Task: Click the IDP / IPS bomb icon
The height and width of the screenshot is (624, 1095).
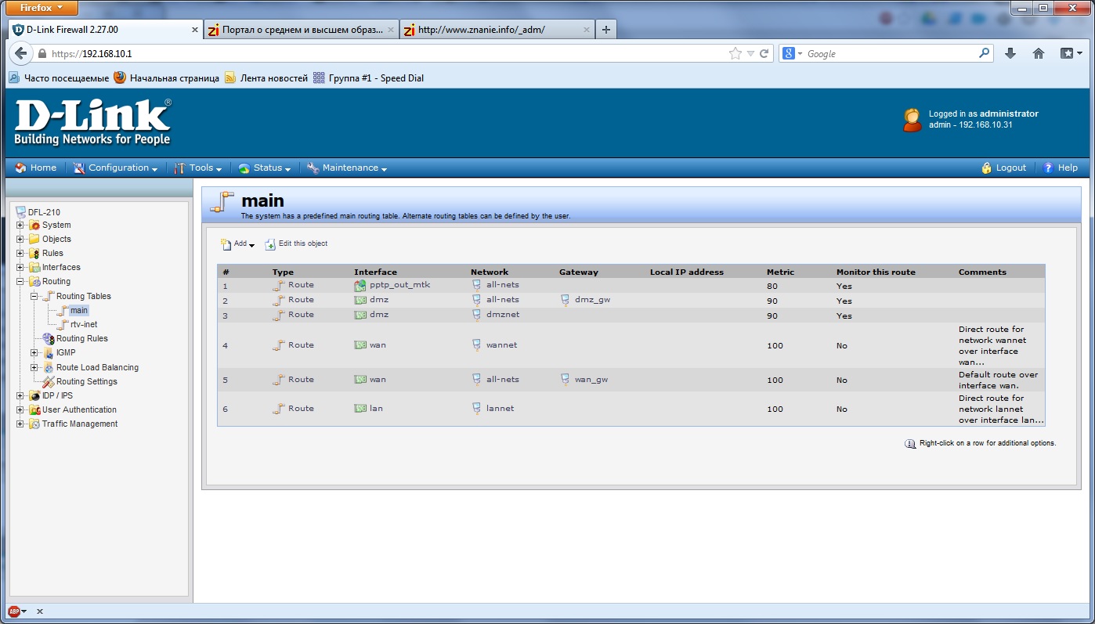Action: (x=34, y=395)
